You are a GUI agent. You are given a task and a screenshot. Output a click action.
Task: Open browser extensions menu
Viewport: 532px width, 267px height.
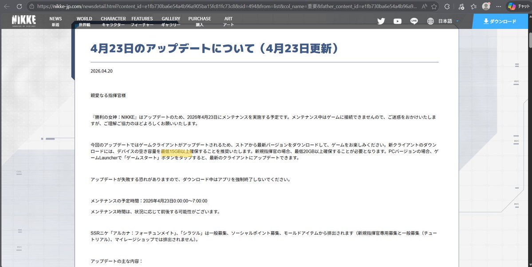coord(447,7)
